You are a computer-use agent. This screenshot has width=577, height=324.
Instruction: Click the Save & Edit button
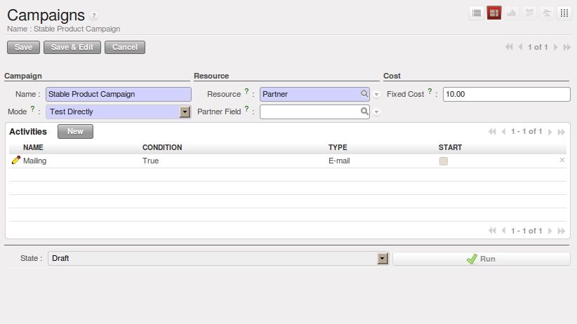(72, 47)
